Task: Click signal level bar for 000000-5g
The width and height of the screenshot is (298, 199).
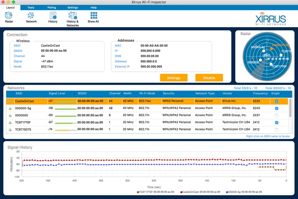Action: [66, 109]
